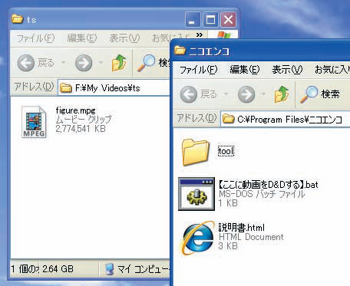Open the ファイル(F) menu in ニコエンコ window
The height and width of the screenshot is (286, 350).
point(198,70)
